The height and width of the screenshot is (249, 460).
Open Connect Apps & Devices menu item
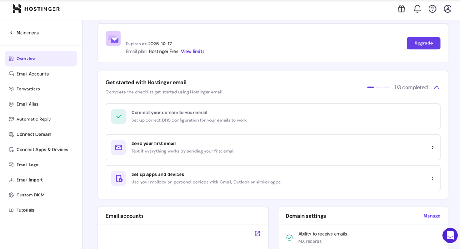pos(41,150)
